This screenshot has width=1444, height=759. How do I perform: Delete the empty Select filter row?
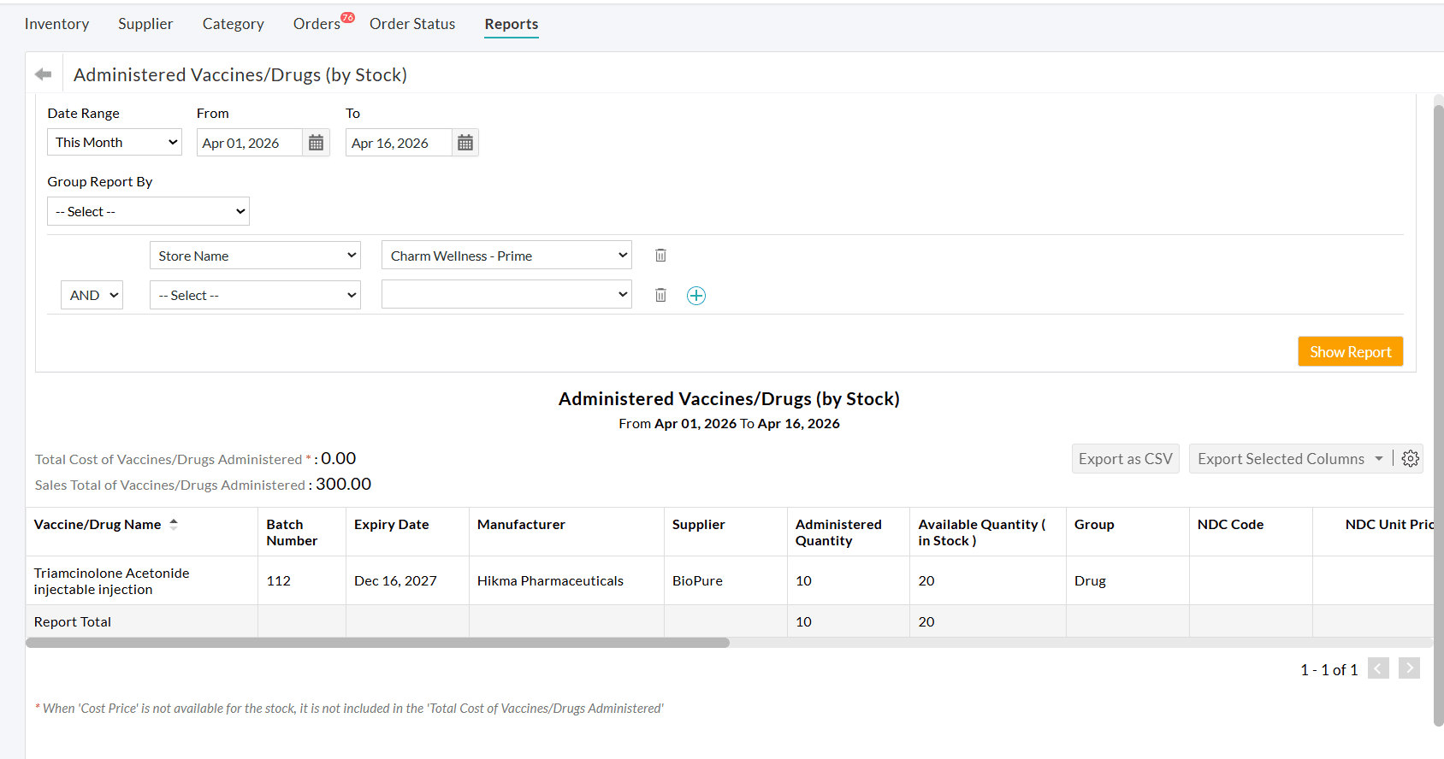(660, 295)
